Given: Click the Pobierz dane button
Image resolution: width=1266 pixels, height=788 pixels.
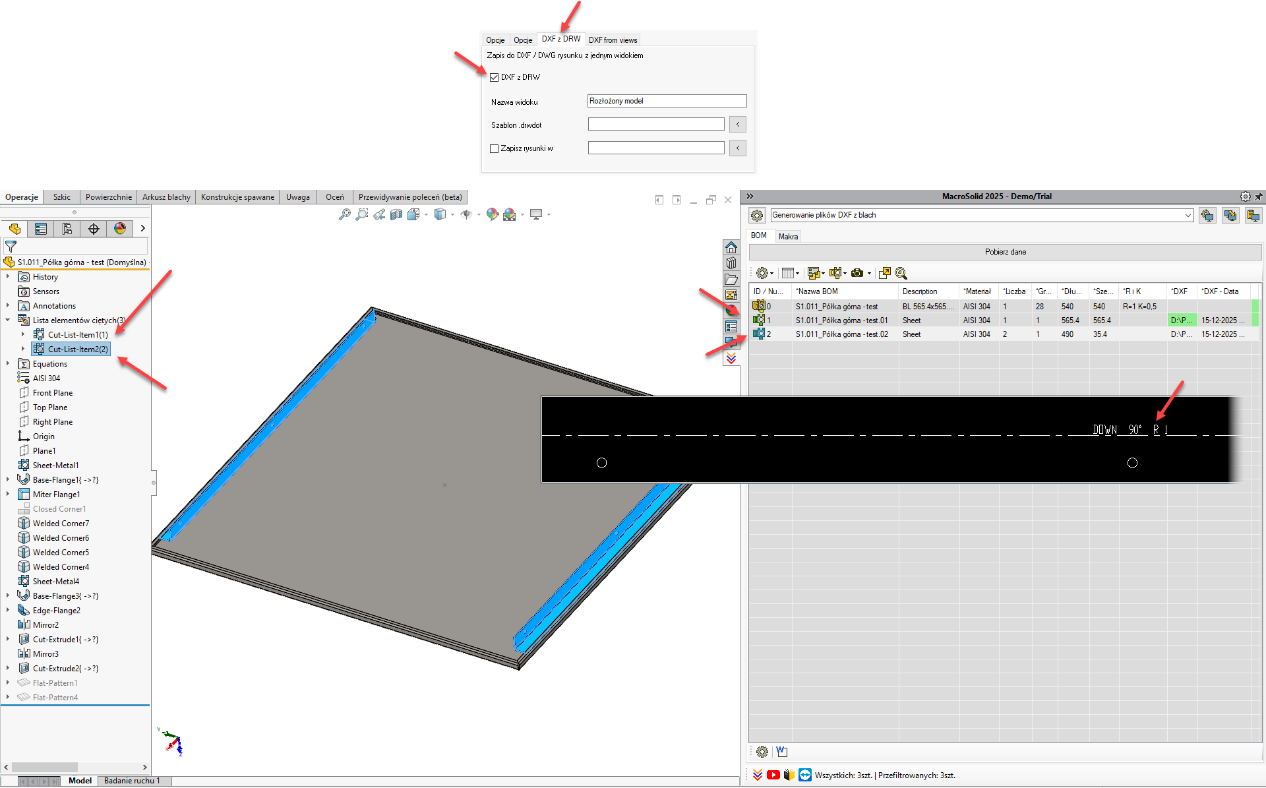Looking at the screenshot, I should (1006, 252).
